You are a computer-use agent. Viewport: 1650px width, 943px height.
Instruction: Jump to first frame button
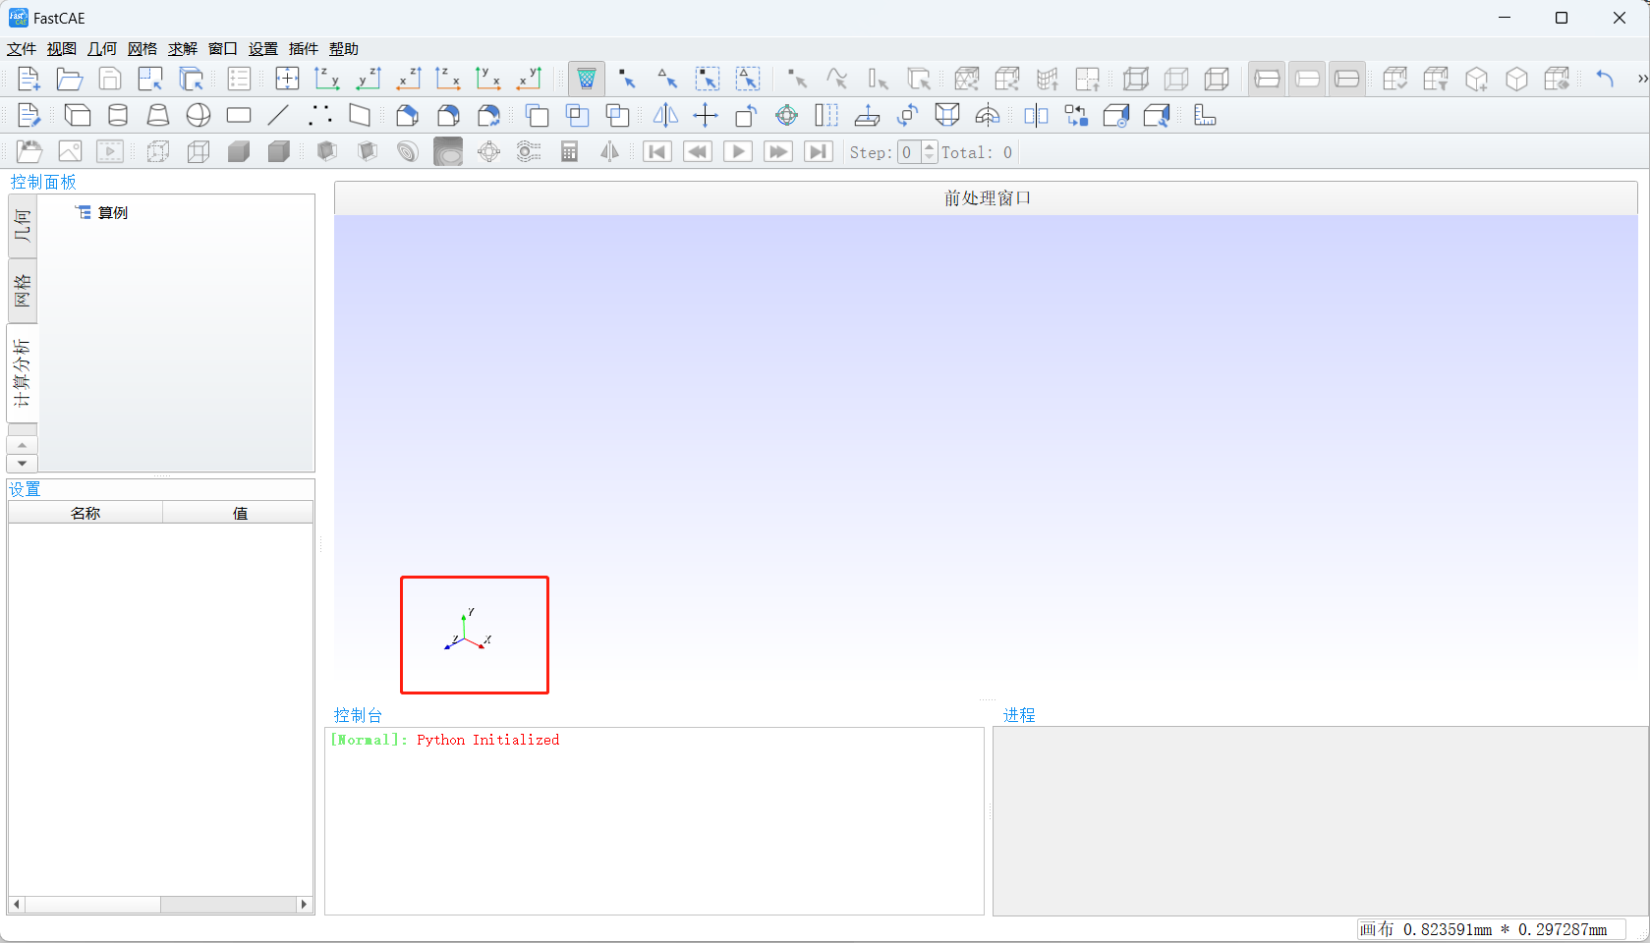pyautogui.click(x=657, y=152)
